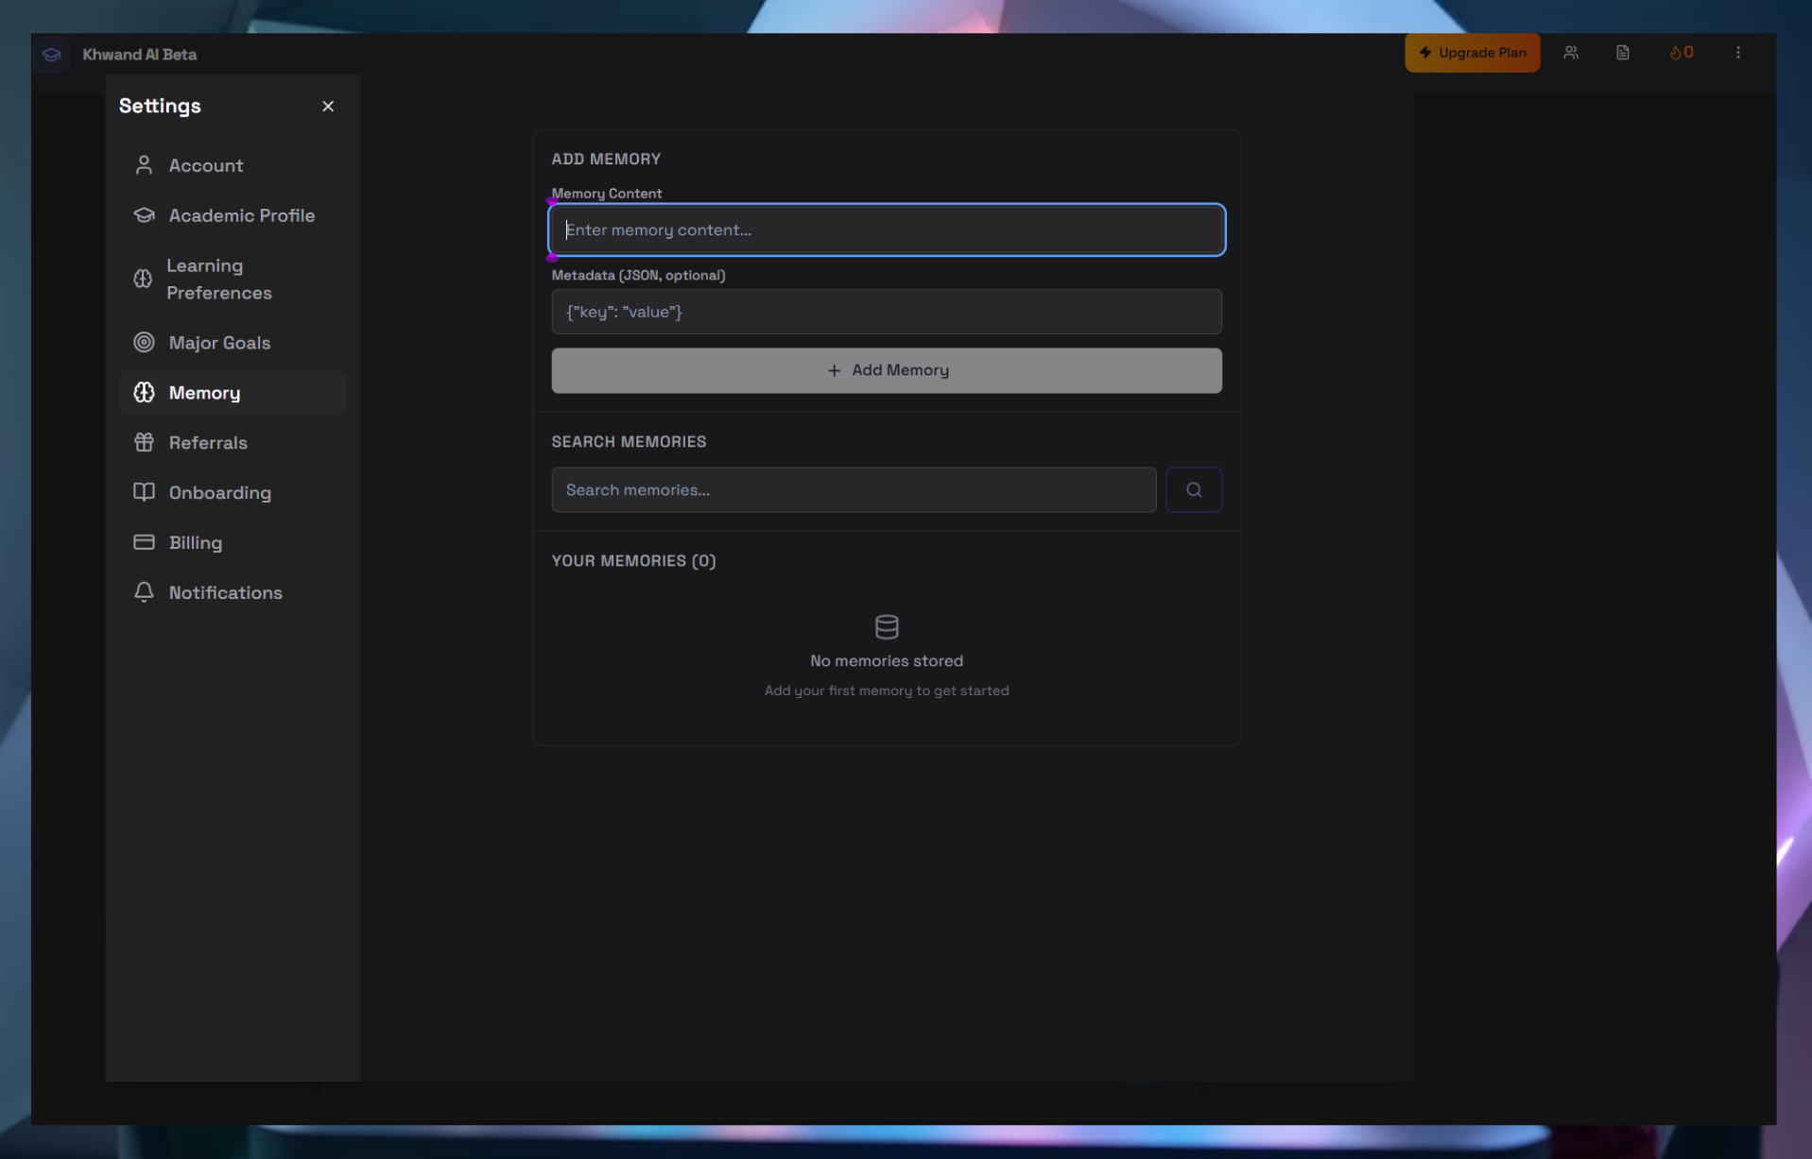Open the Notifications settings section
This screenshot has width=1812, height=1159.
tap(225, 591)
